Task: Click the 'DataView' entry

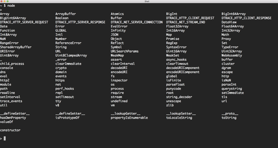Action: pos(229,22)
